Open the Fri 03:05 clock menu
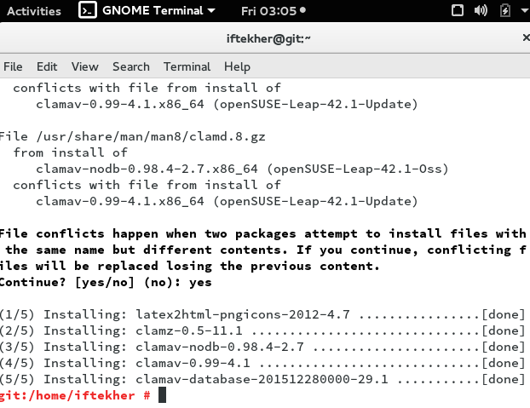This screenshot has height=408, width=530. point(268,11)
